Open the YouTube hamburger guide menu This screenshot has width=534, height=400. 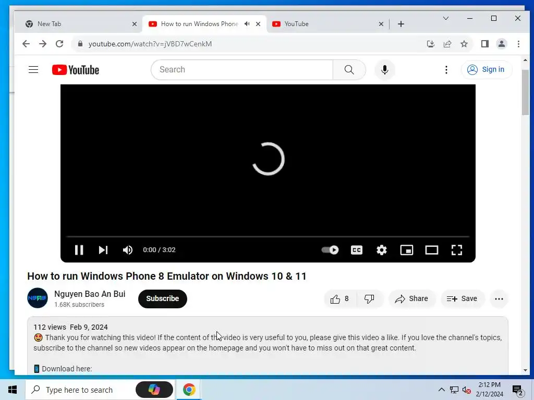point(33,70)
